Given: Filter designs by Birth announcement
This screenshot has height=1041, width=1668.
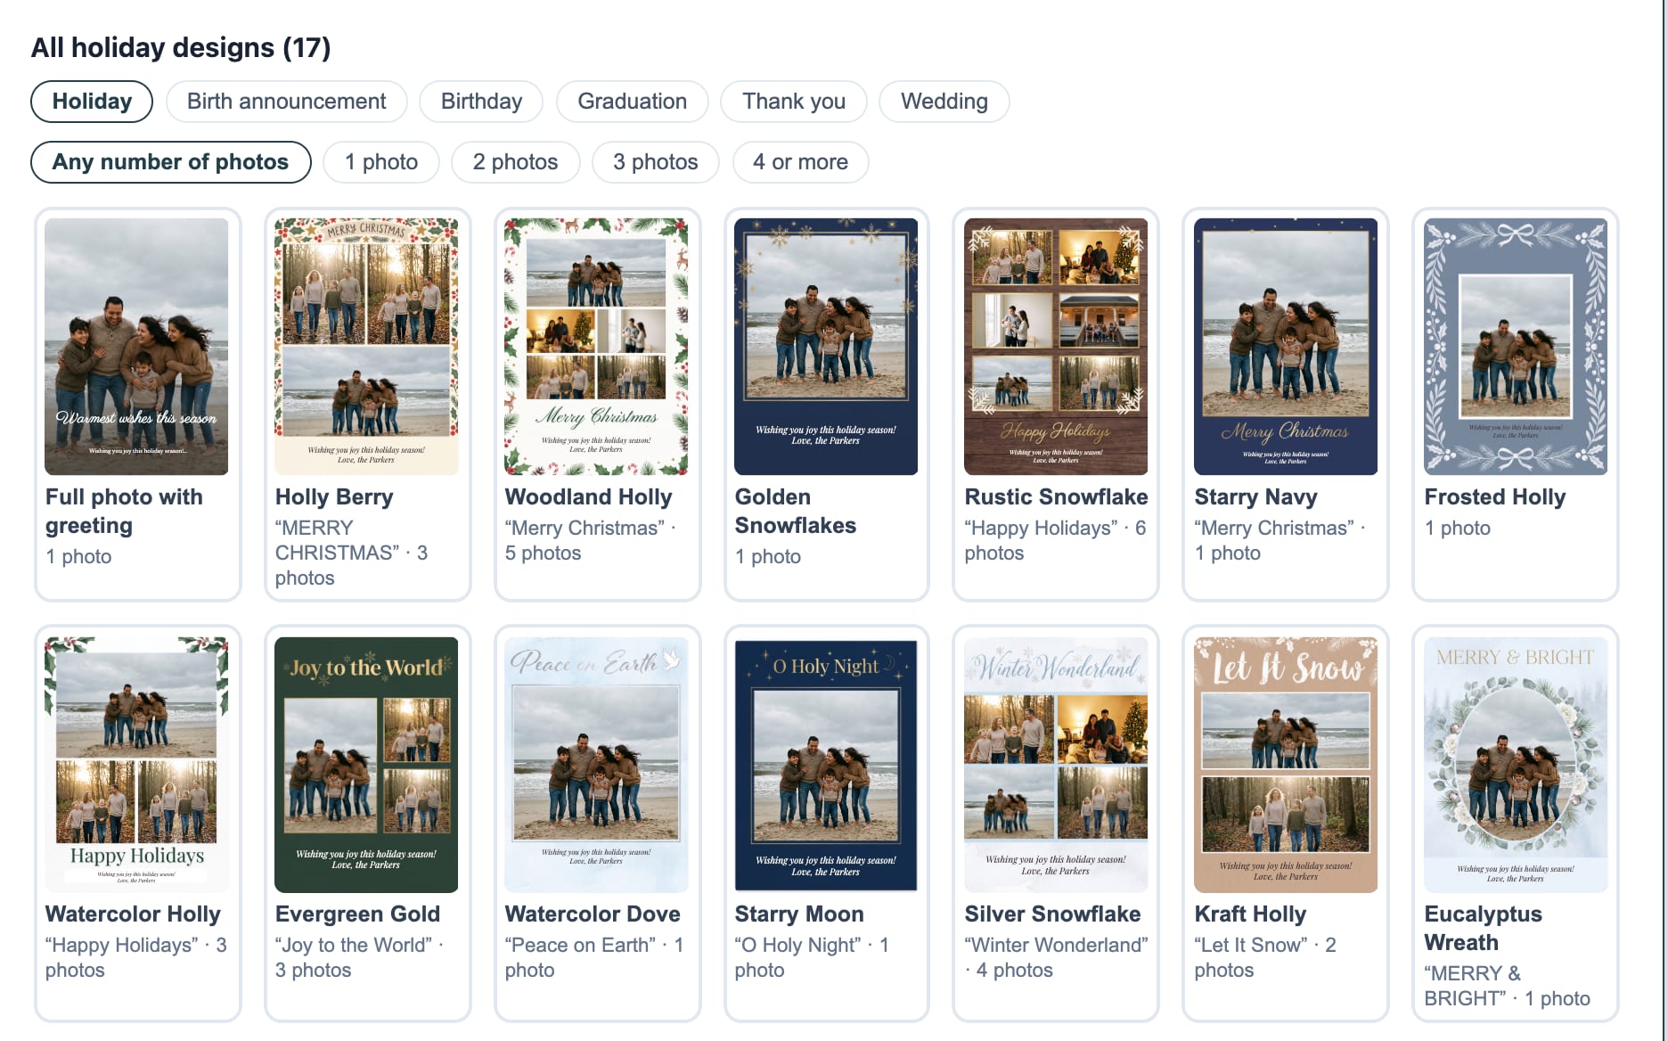Looking at the screenshot, I should click(x=287, y=102).
